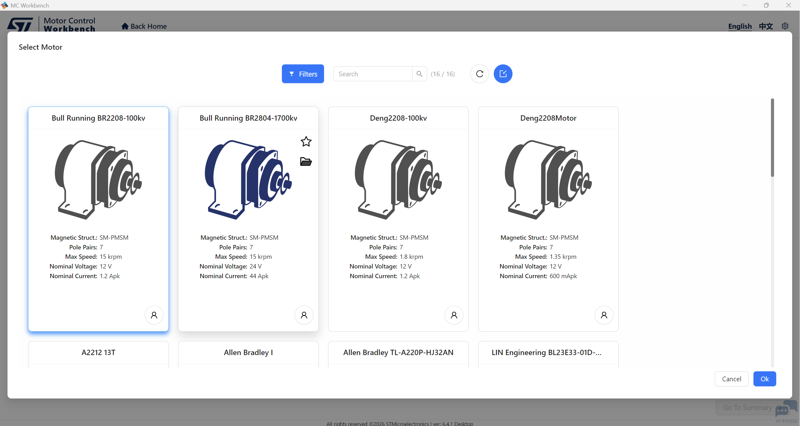The image size is (800, 426).
Task: Click user icon on Bull Running BR2208-100kv card
Action: point(154,315)
